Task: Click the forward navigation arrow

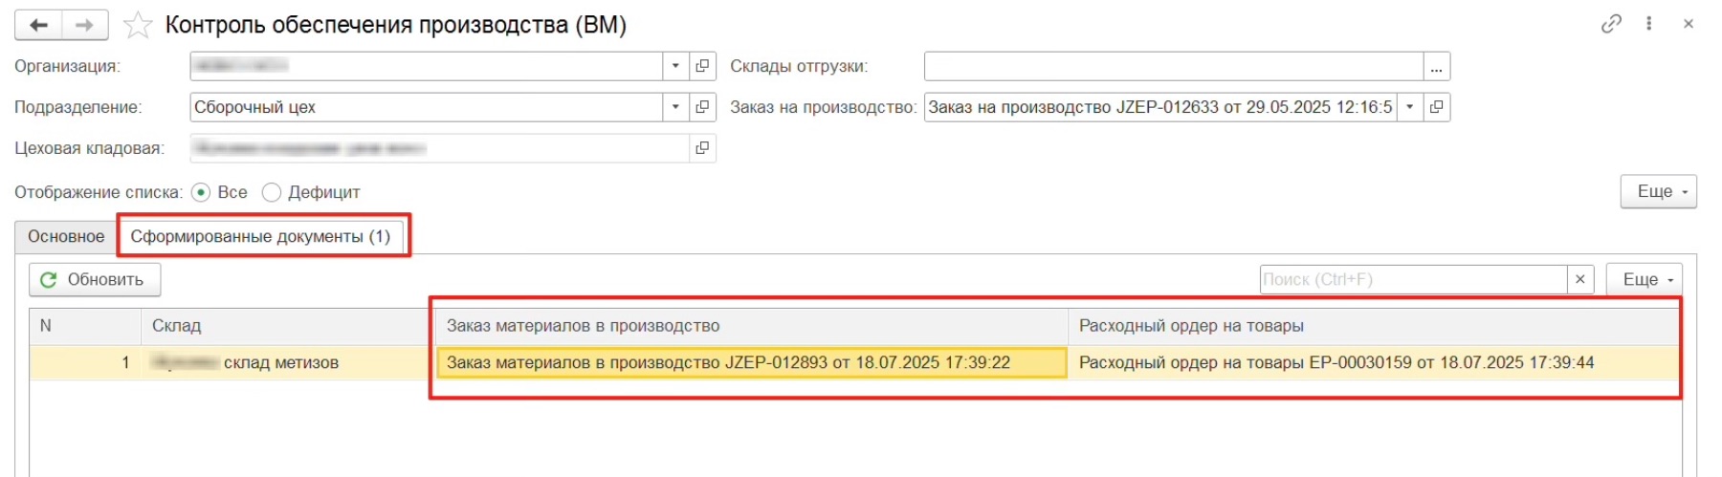Action: [x=84, y=25]
